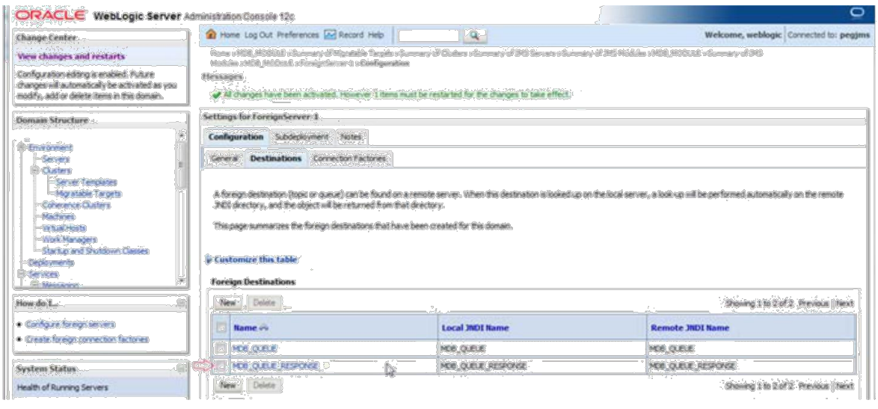Click the bottom Delete button below table
Viewport: 878px width, 409px height.
pyautogui.click(x=264, y=386)
